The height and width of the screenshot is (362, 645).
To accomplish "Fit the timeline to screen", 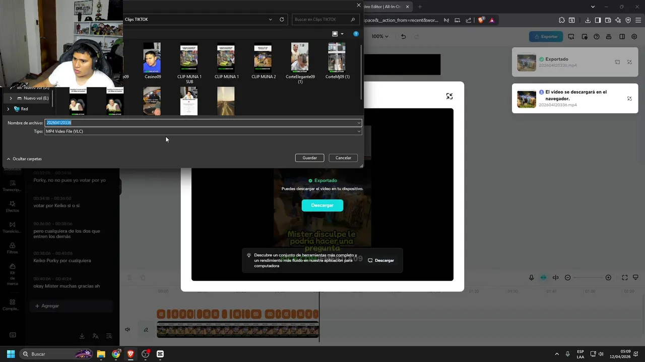I will pyautogui.click(x=625, y=278).
